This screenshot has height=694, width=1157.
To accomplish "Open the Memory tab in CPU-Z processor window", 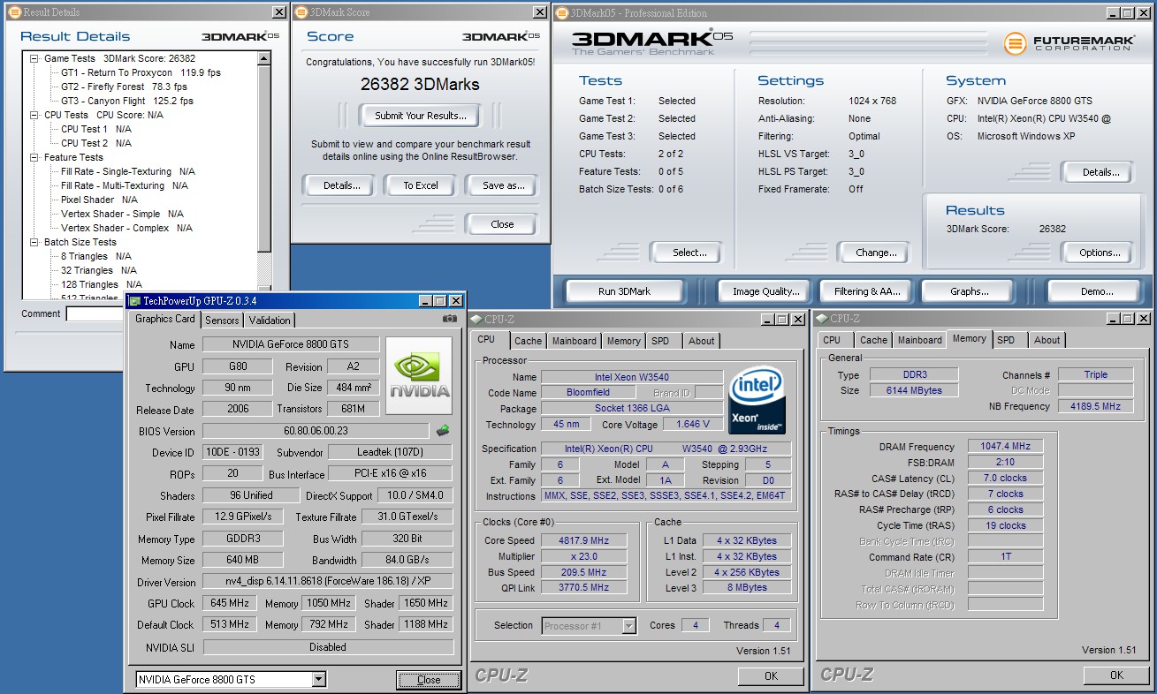I will coord(623,341).
